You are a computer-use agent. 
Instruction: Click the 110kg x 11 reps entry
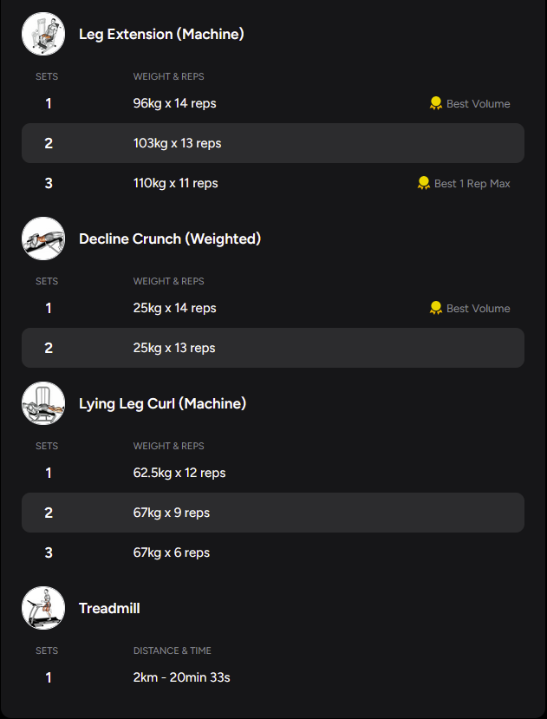[176, 183]
